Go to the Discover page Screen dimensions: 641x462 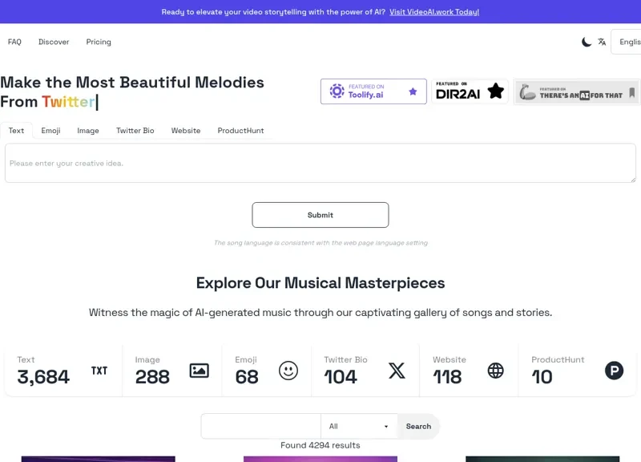click(x=54, y=42)
